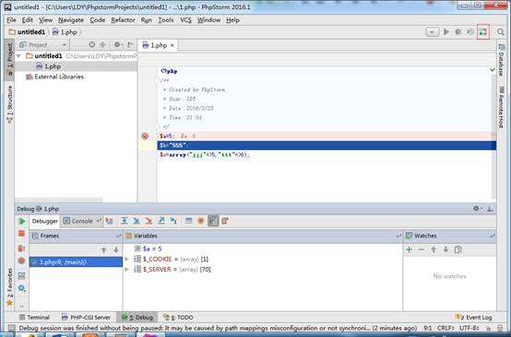The image size is (511, 337).
Task: Open the Run menu
Action: click(147, 20)
